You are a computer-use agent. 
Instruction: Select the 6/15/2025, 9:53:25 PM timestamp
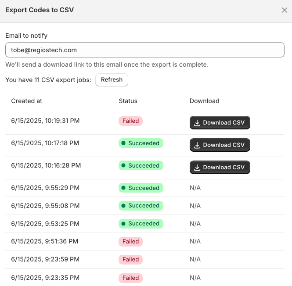(45, 223)
